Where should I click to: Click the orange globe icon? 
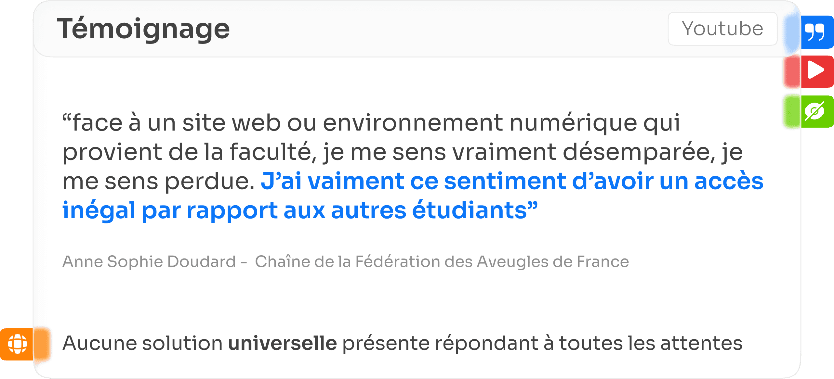17,344
